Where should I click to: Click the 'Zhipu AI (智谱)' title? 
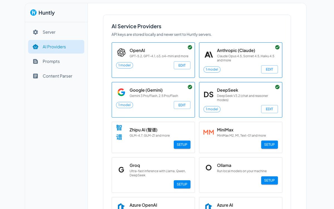pos(144,130)
